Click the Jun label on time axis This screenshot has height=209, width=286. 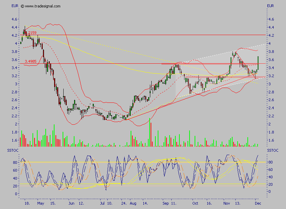click(x=71, y=204)
